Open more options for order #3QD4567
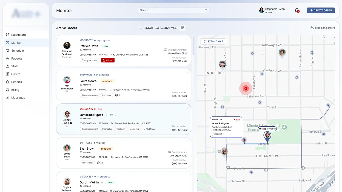 186,175
